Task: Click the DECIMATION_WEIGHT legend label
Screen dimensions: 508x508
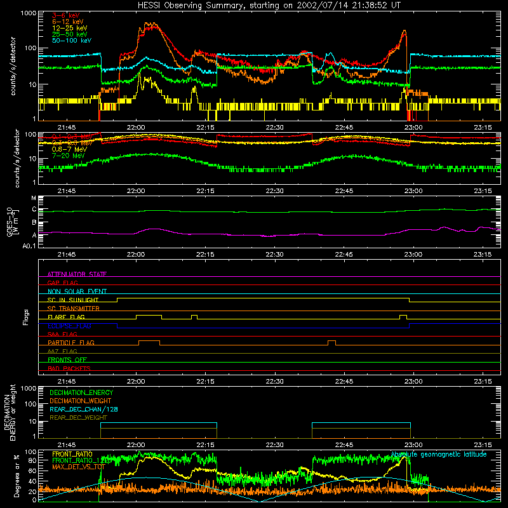Action: 81,401
